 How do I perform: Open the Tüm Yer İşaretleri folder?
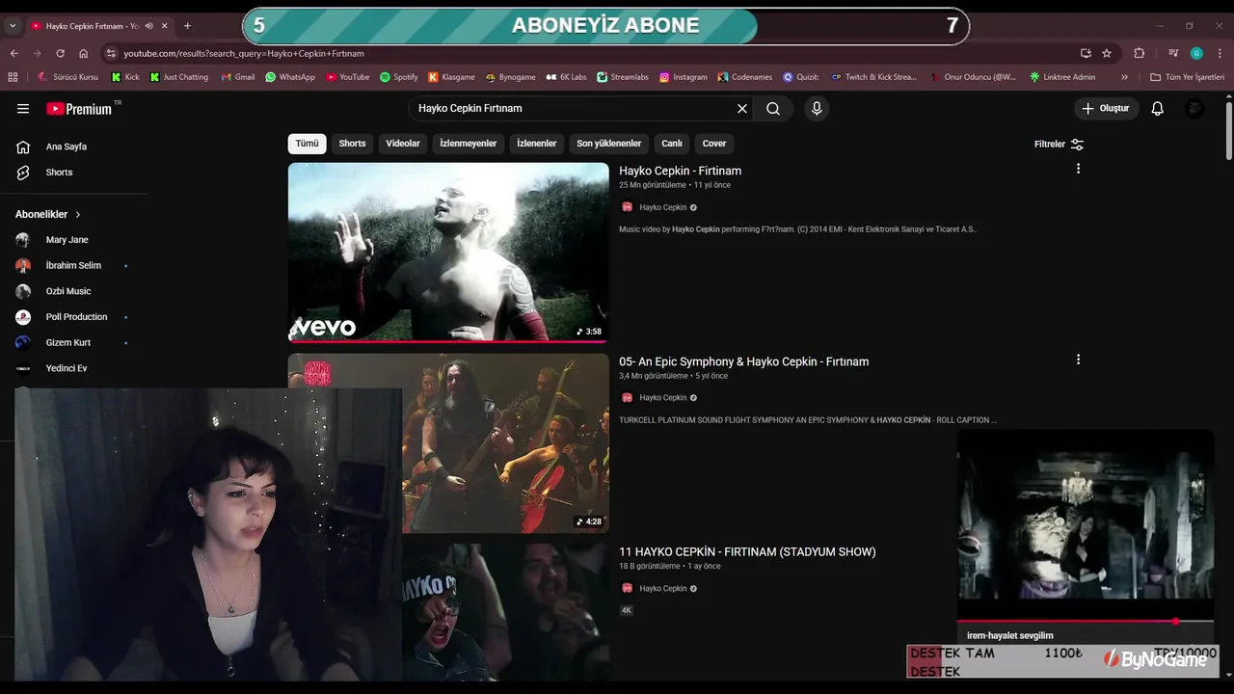coord(1187,77)
